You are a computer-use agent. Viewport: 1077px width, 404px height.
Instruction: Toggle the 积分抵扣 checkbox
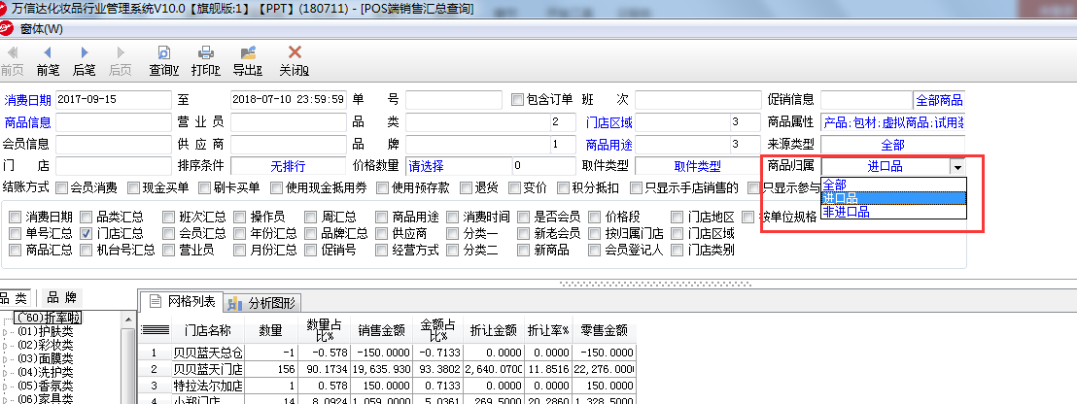tap(563, 188)
